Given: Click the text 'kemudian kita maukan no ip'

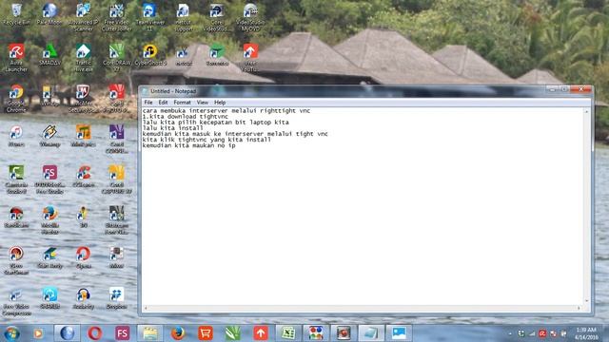Looking at the screenshot, I should coord(188,145).
